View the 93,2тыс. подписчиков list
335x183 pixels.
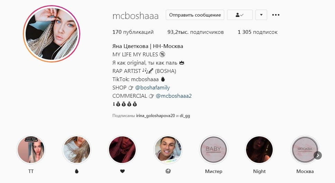point(196,32)
